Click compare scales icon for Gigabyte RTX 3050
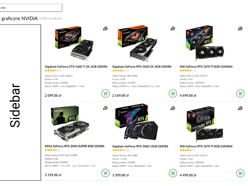Screen dimensions: 248x186 pyautogui.click(x=173, y=29)
